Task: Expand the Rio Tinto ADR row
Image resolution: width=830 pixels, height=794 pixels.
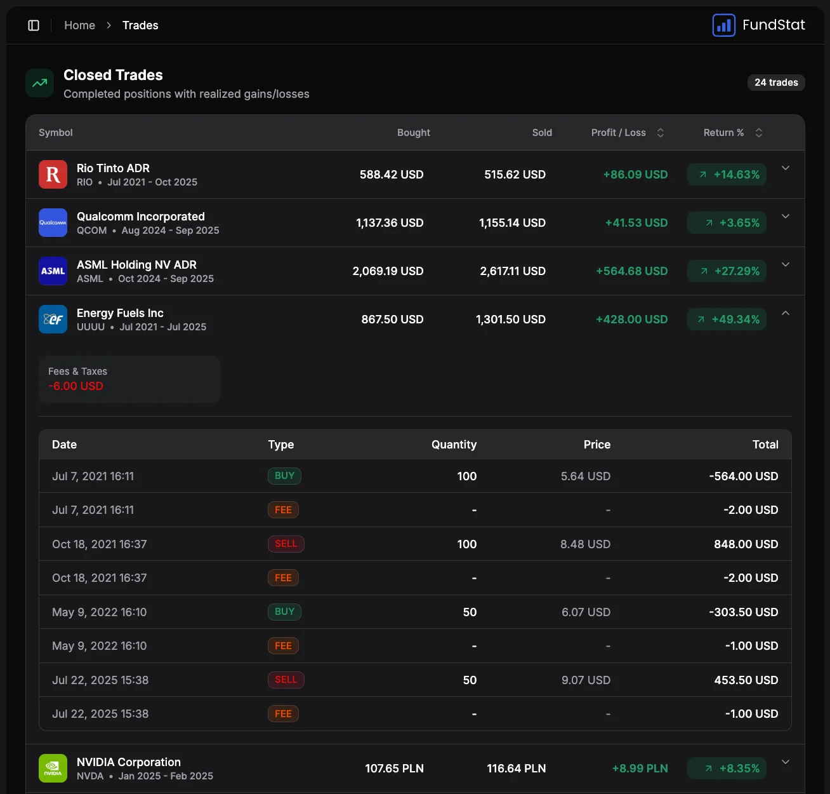Action: (x=786, y=168)
